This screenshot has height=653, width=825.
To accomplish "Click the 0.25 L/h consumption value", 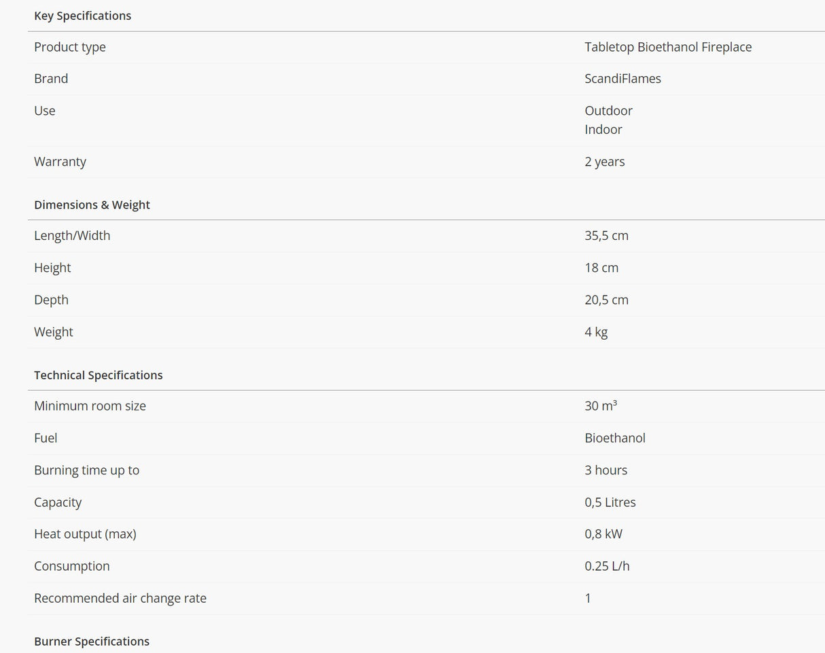I will pyautogui.click(x=607, y=566).
